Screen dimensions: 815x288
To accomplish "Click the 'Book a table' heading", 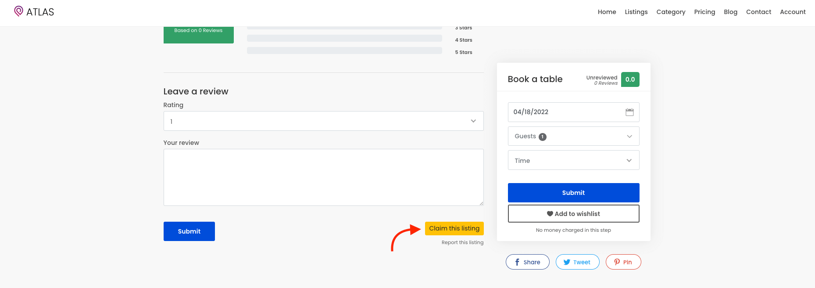I will 535,79.
